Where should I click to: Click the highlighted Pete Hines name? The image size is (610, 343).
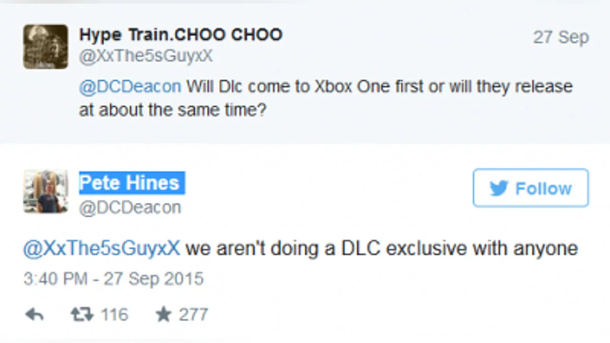click(130, 182)
